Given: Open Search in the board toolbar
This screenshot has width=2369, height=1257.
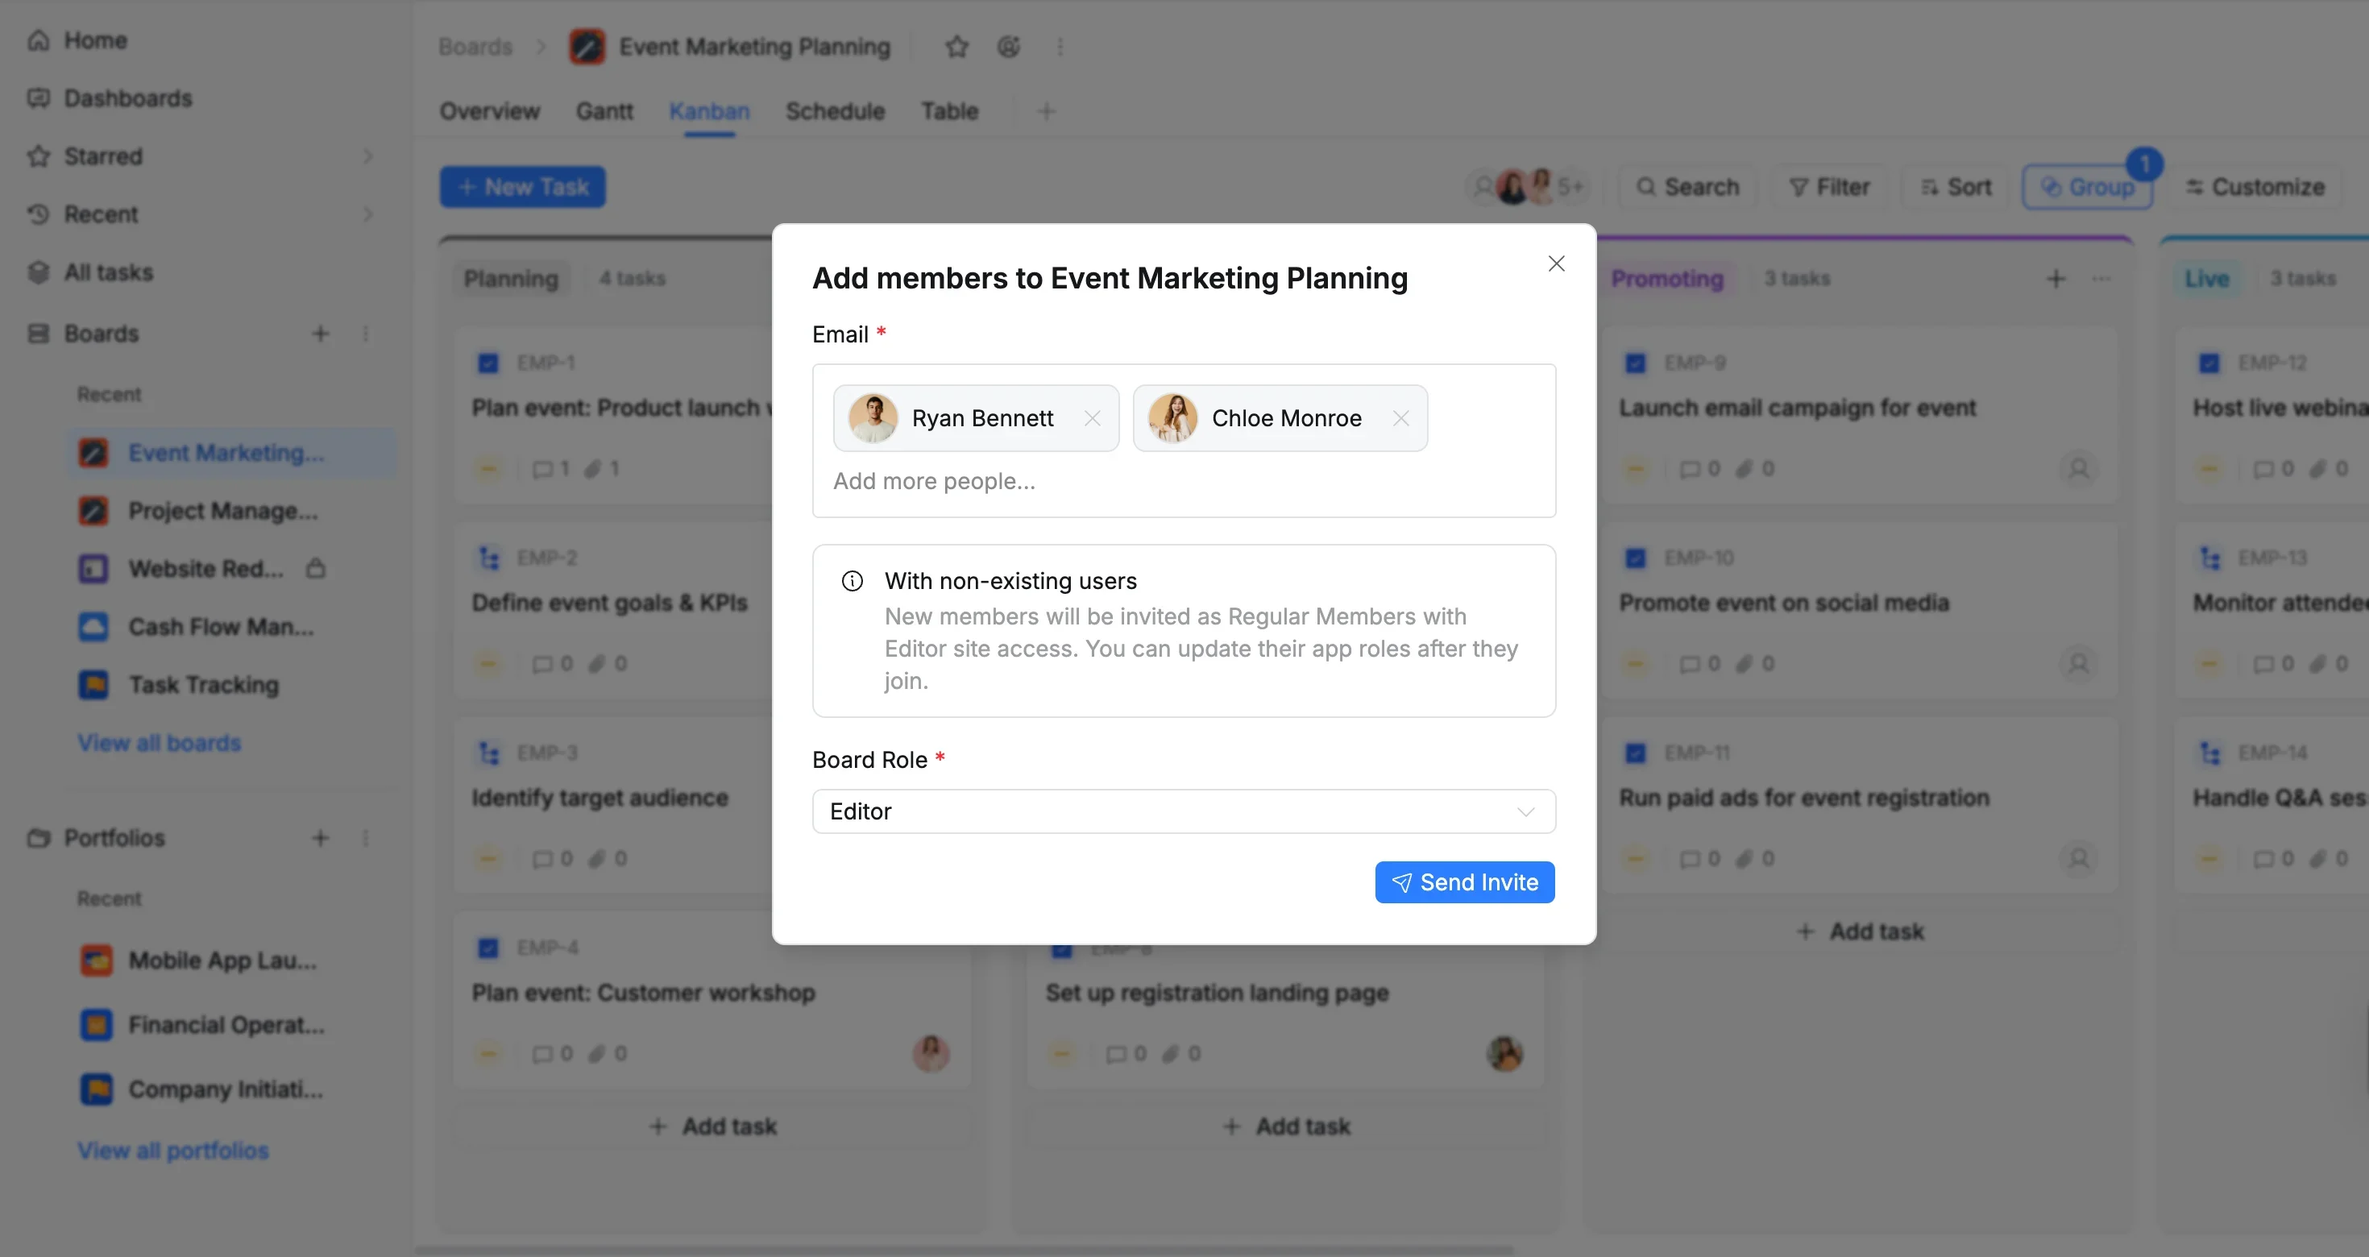Looking at the screenshot, I should [1687, 187].
